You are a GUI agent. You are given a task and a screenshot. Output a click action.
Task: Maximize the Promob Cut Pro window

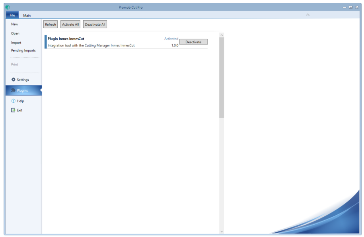pyautogui.click(x=350, y=7)
